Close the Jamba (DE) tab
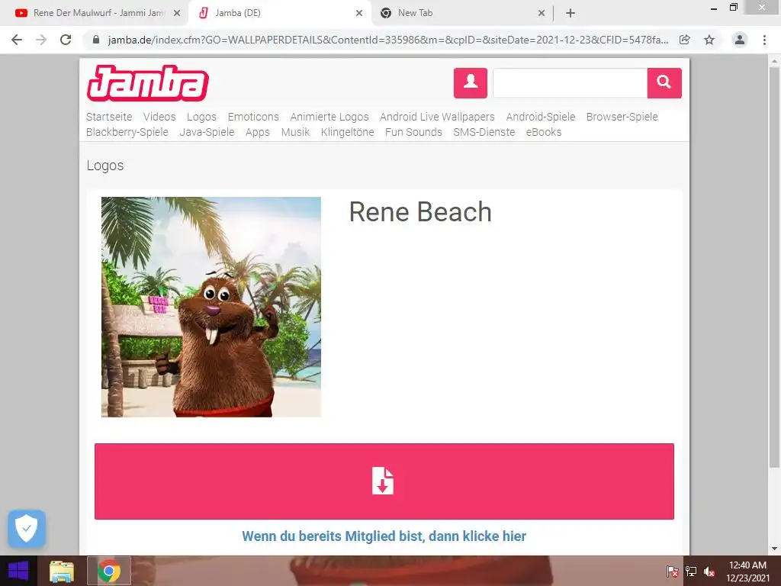781x586 pixels. (359, 13)
